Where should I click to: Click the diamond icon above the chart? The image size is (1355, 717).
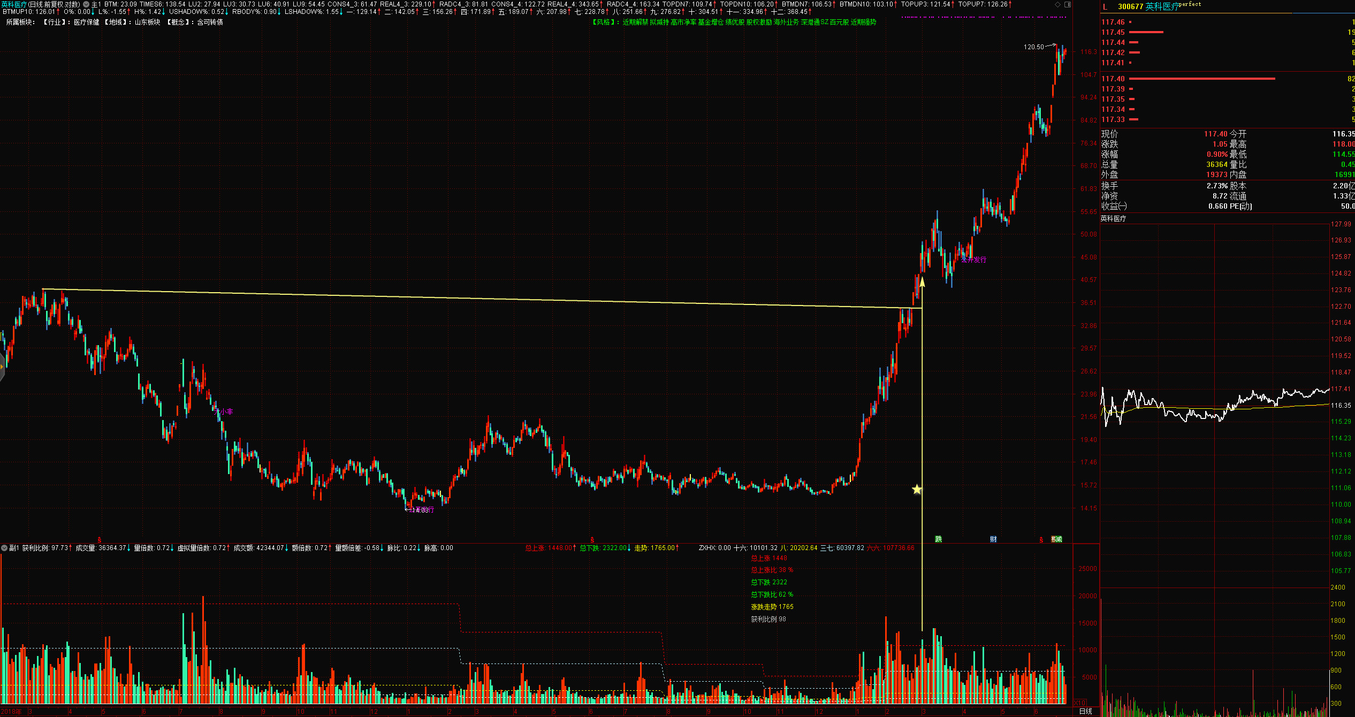click(1057, 4)
